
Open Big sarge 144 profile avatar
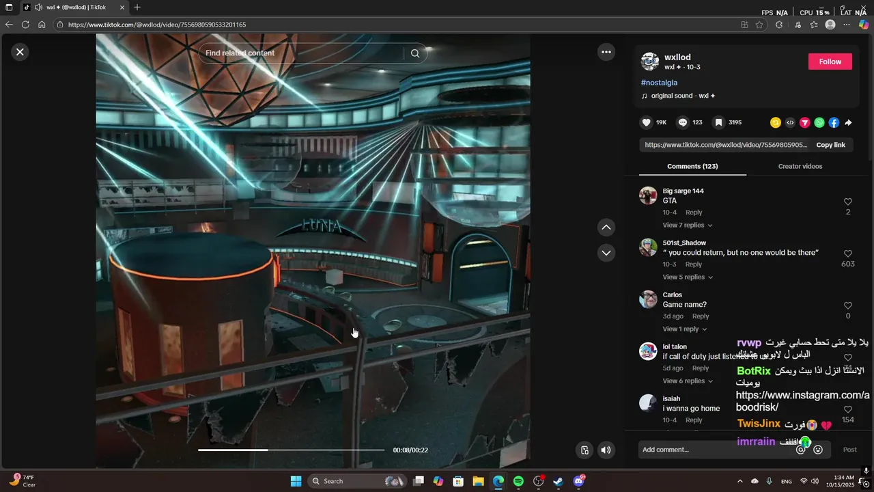click(x=648, y=195)
